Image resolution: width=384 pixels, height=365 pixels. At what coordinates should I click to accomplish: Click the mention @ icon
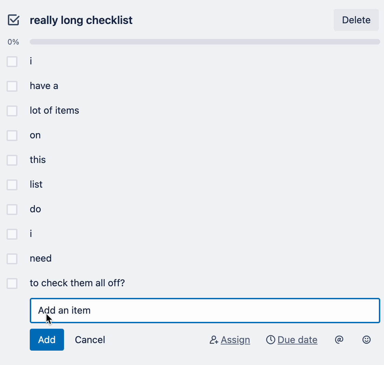point(339,340)
